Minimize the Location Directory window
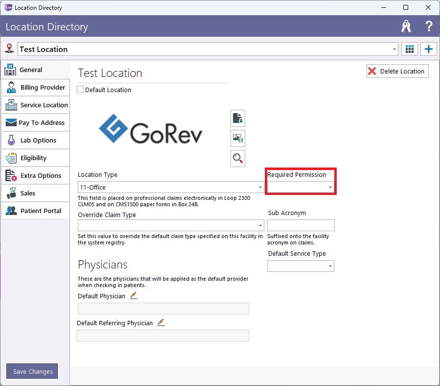Image resolution: width=440 pixels, height=386 pixels. coord(384,7)
